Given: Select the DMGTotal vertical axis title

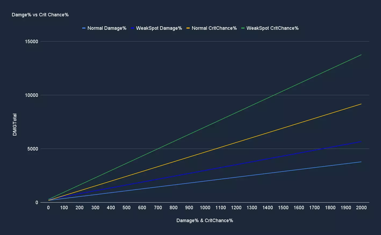Looking at the screenshot, I should pos(15,125).
